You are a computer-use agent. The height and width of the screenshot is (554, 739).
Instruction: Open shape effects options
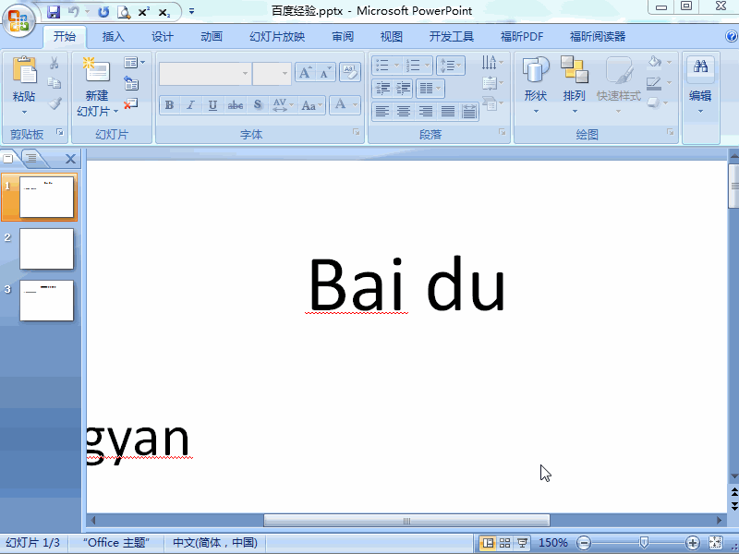[658, 102]
